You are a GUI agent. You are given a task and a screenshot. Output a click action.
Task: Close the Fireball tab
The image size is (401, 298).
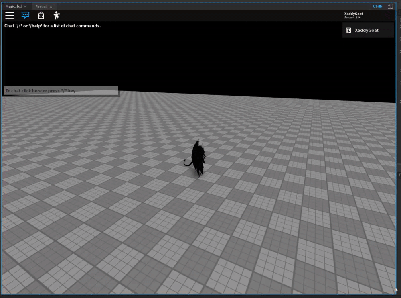(x=51, y=7)
